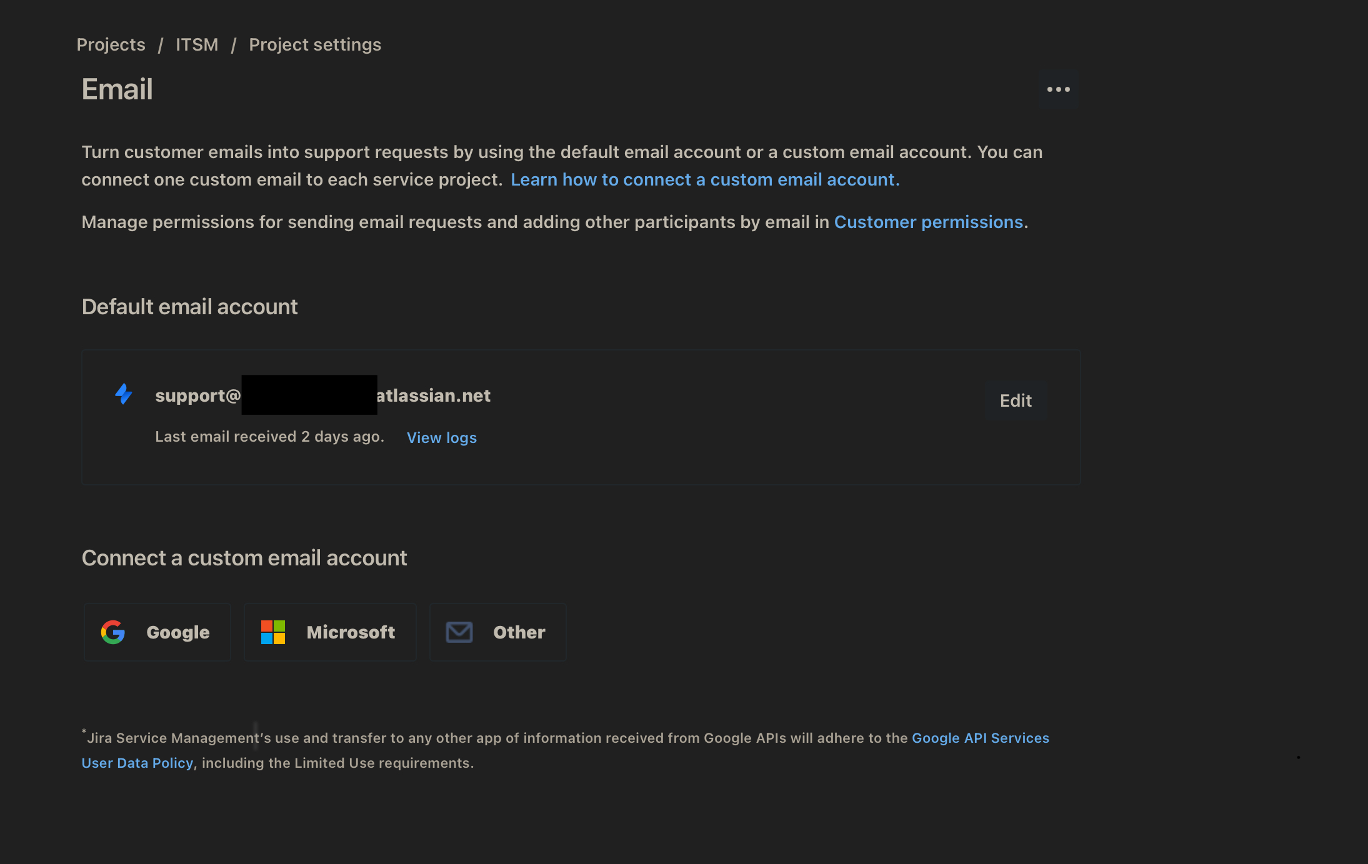Click the Jira lightning icon beside the support email

pos(124,395)
